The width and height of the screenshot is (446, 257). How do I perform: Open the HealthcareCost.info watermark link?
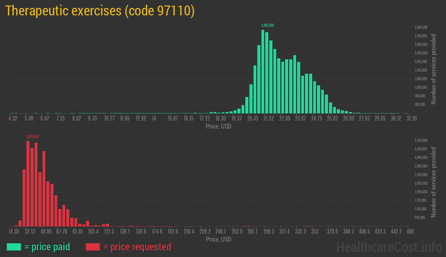pyautogui.click(x=389, y=247)
